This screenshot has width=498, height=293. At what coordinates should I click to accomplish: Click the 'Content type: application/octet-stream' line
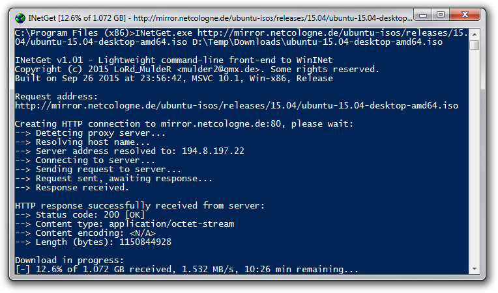124,223
